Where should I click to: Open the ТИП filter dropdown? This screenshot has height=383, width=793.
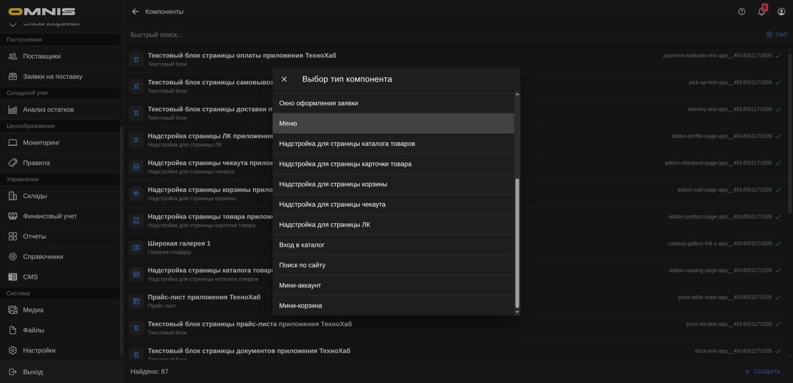[776, 35]
